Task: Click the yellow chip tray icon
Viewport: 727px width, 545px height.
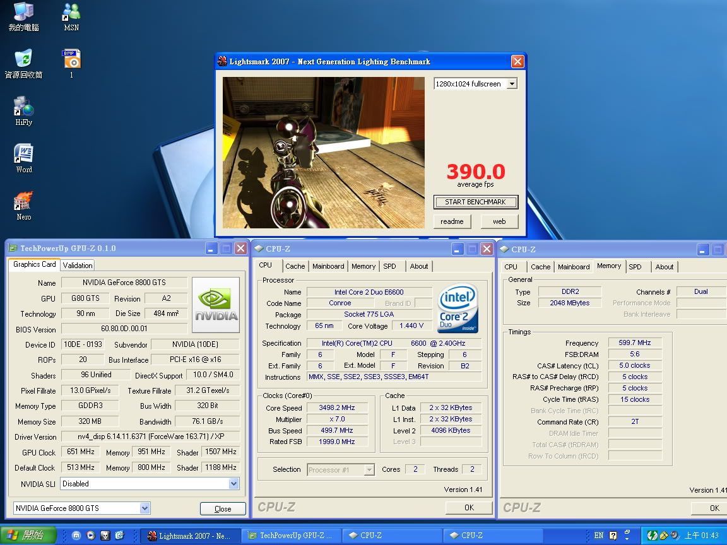Action: [664, 536]
